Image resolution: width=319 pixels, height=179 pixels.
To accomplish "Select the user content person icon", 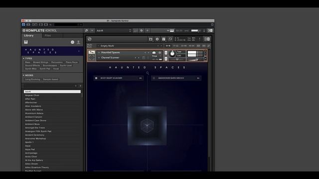I will coord(78,42).
